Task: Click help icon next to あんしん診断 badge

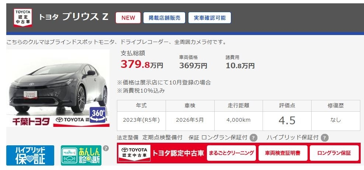Action: [105, 148]
